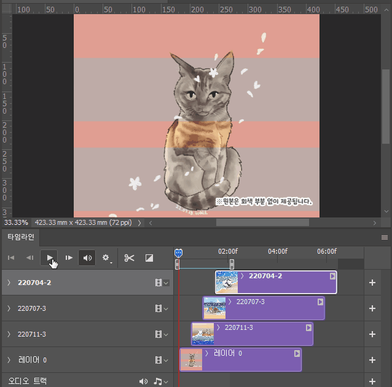Select the 220704-2 clip thumbnail
The image size is (392, 387).
227,282
